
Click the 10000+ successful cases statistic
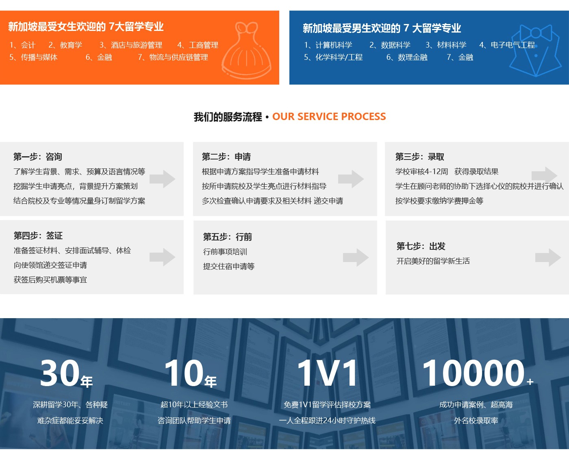coord(476,373)
